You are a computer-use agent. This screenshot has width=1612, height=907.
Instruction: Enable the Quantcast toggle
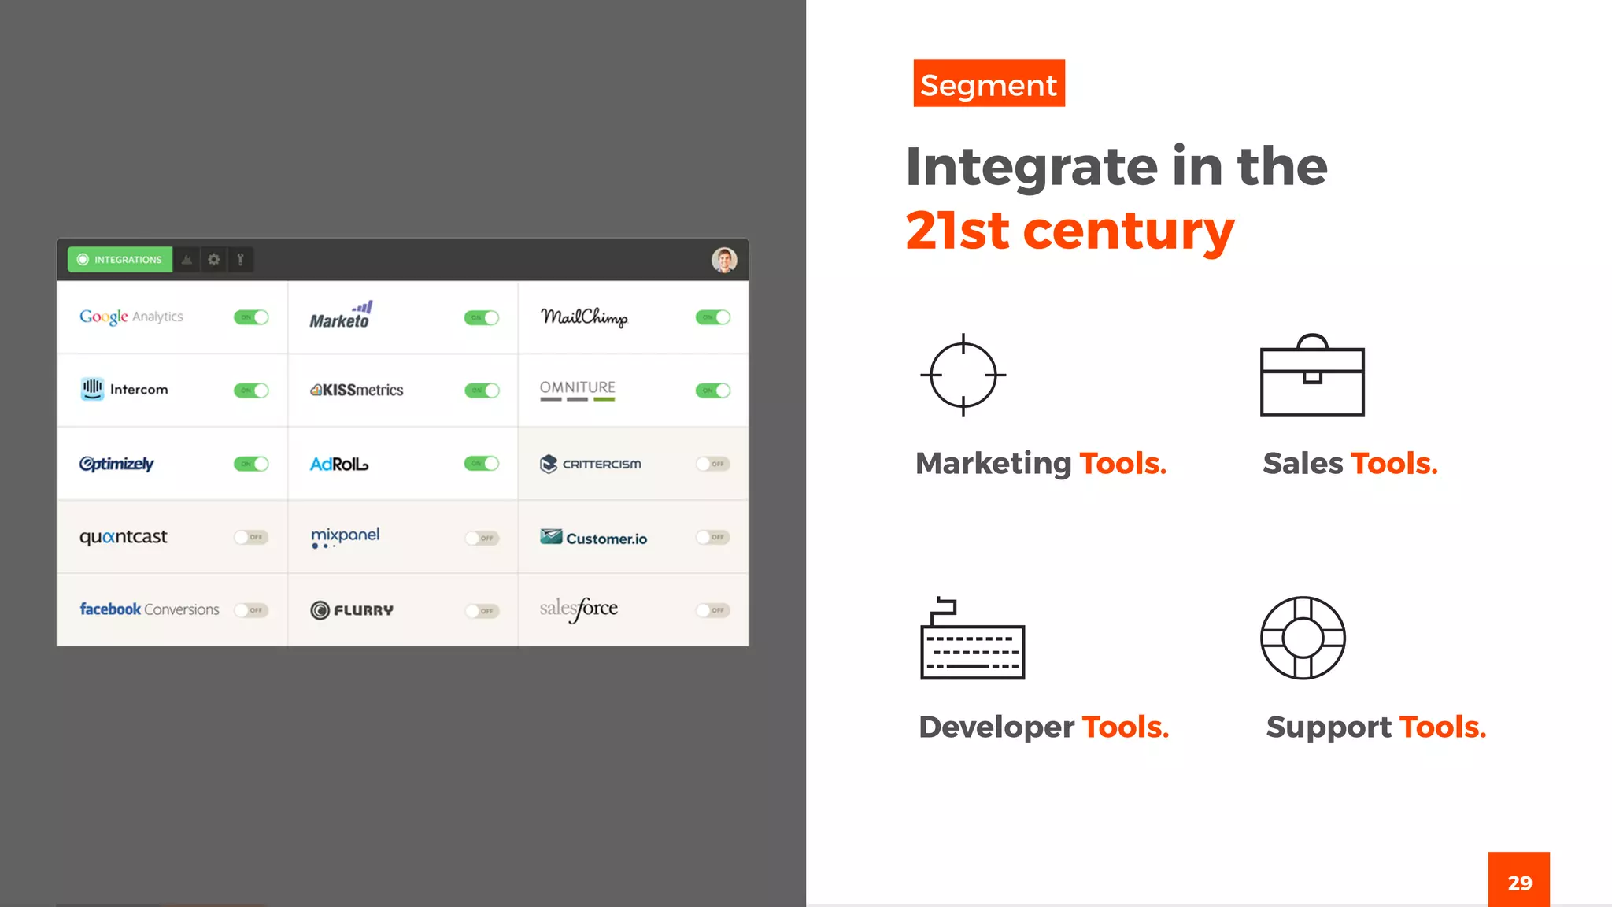(x=251, y=537)
